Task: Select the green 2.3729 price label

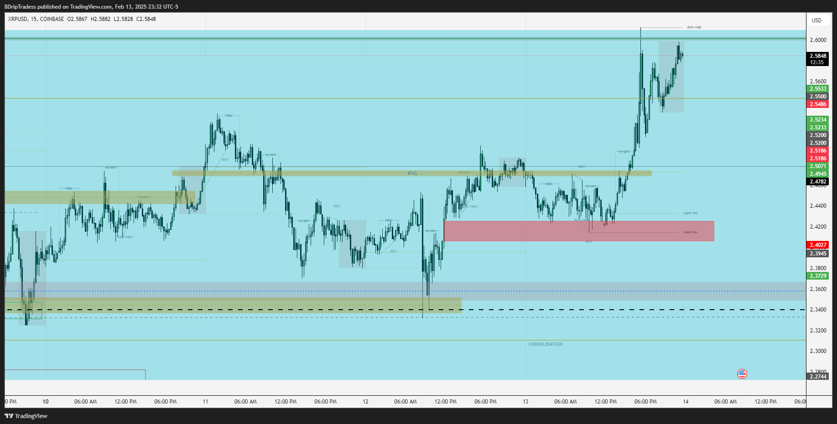Action: point(818,276)
